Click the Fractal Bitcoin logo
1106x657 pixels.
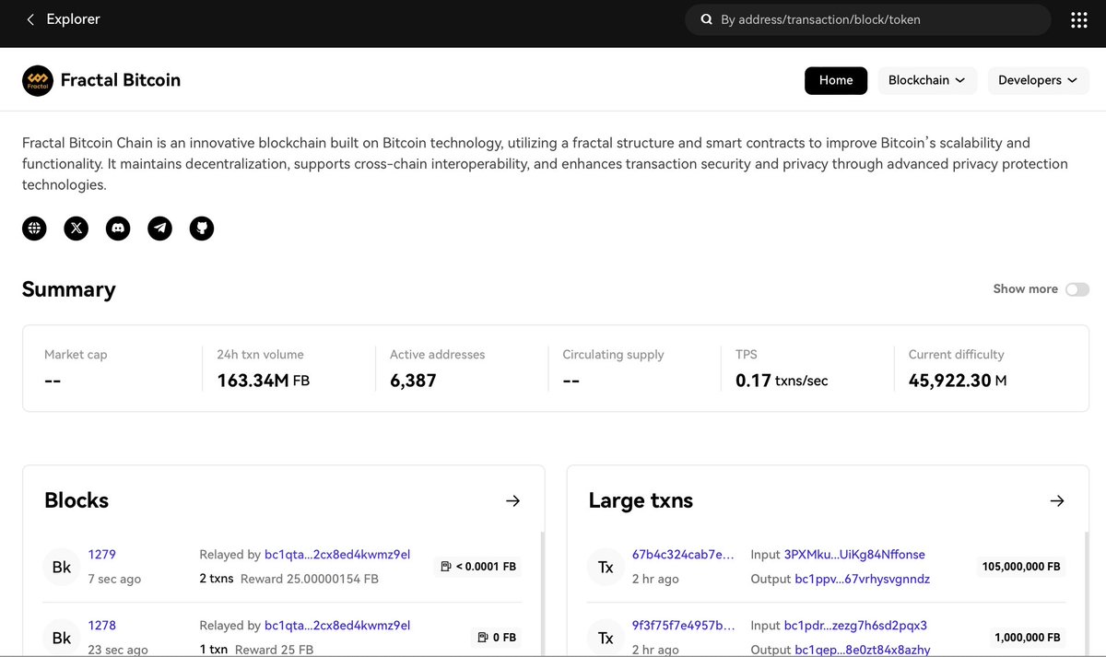click(x=38, y=80)
